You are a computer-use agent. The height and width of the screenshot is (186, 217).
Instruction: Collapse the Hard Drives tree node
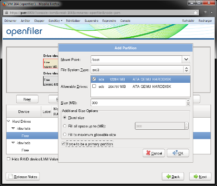8,121
